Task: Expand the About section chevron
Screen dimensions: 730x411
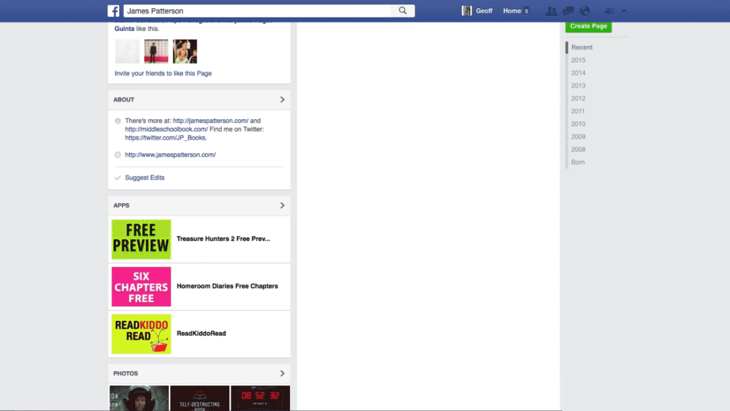Action: click(282, 99)
